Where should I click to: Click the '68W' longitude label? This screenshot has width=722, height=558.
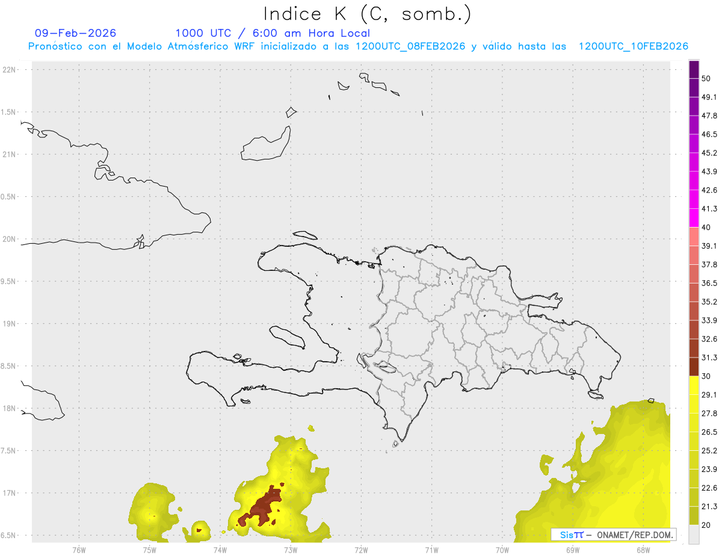coord(643,550)
